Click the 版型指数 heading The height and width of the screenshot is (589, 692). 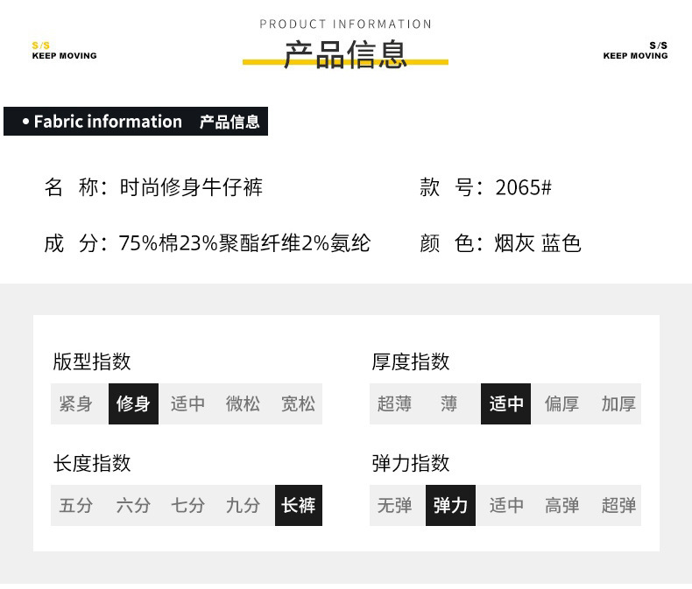click(x=92, y=361)
